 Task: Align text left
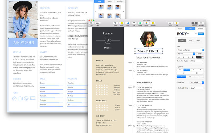[x=180, y=70]
